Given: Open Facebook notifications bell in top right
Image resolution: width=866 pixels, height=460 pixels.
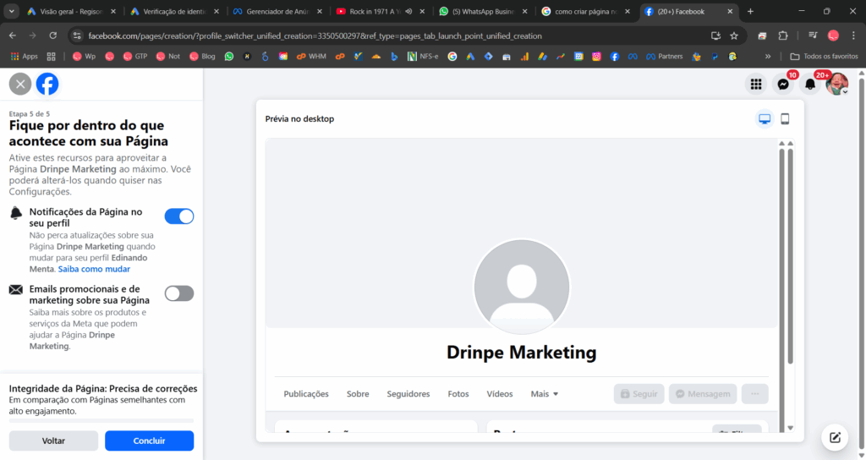Looking at the screenshot, I should [810, 84].
